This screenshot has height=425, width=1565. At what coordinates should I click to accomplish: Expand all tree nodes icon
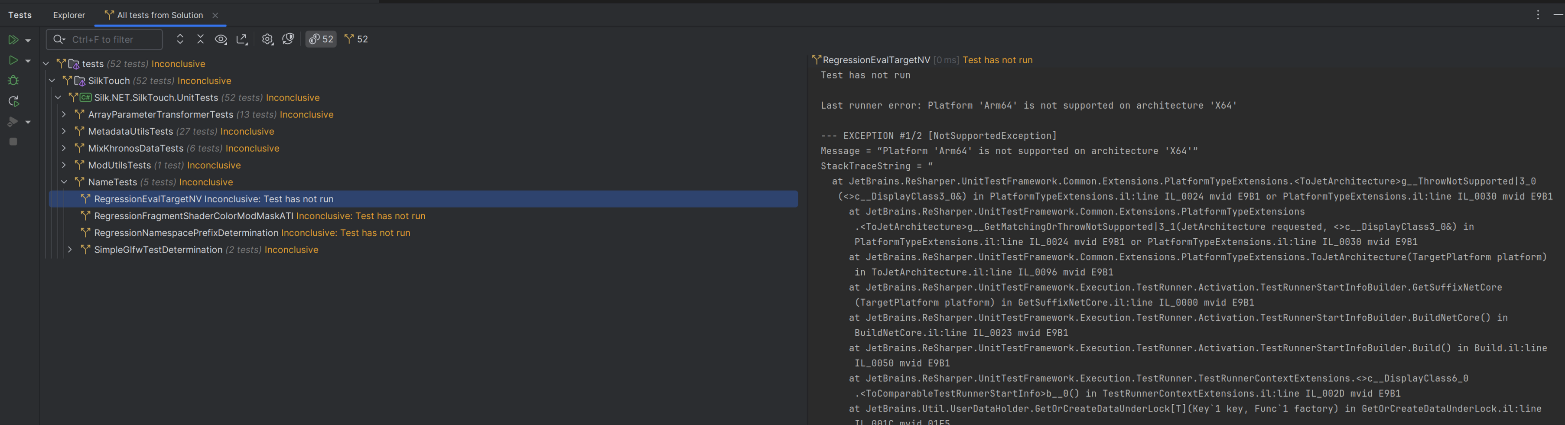click(x=180, y=39)
